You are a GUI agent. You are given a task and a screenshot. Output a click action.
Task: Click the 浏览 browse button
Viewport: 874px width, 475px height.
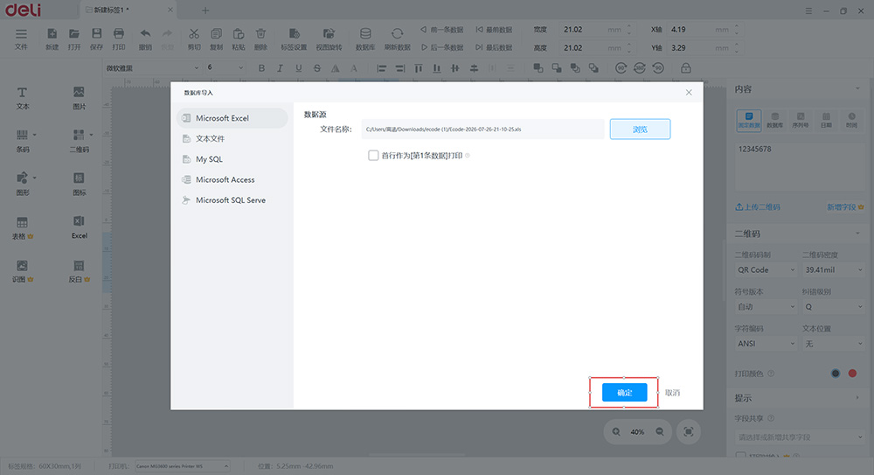640,129
